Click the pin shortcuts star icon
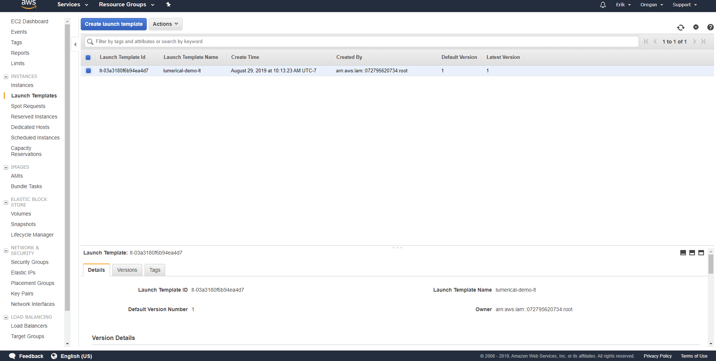The width and height of the screenshot is (716, 361). [168, 4]
